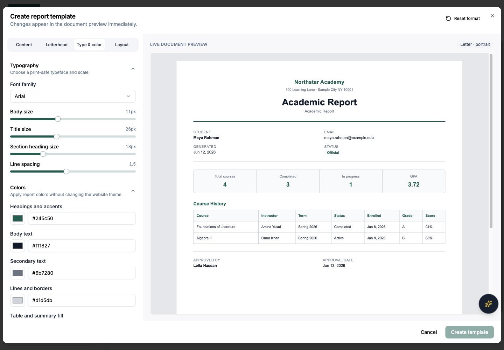The image size is (504, 350).
Task: Click the GPA 3.72 summary cell
Action: (414, 181)
